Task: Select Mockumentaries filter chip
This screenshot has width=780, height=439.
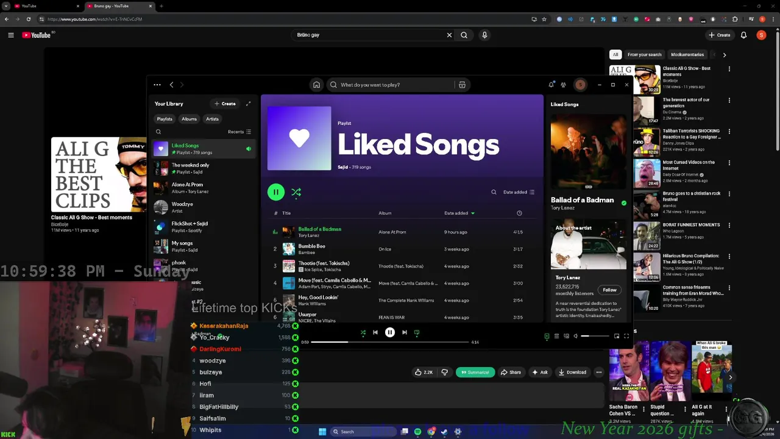Action: pyautogui.click(x=687, y=55)
